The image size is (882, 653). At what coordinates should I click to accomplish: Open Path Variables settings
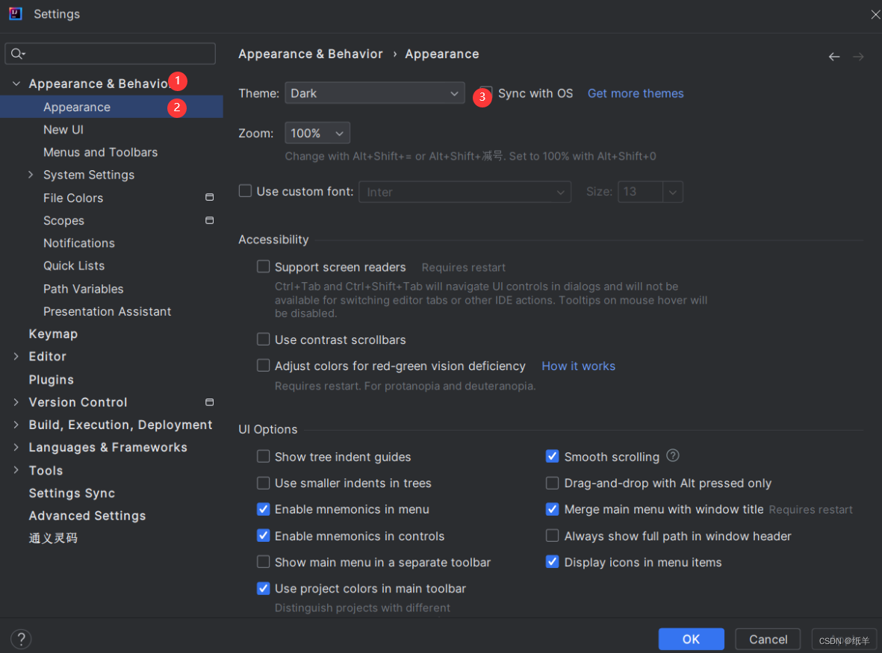point(83,289)
